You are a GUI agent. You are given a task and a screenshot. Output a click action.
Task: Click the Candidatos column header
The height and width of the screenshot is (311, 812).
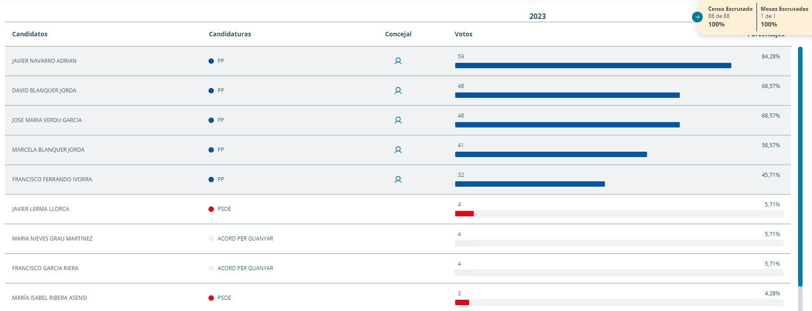click(30, 34)
